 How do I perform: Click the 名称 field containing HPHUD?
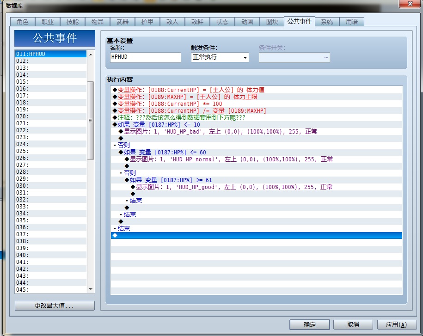(x=146, y=57)
